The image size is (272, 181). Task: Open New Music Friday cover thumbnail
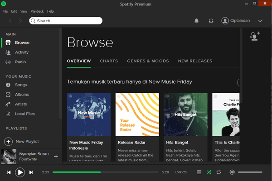[x=89, y=114]
